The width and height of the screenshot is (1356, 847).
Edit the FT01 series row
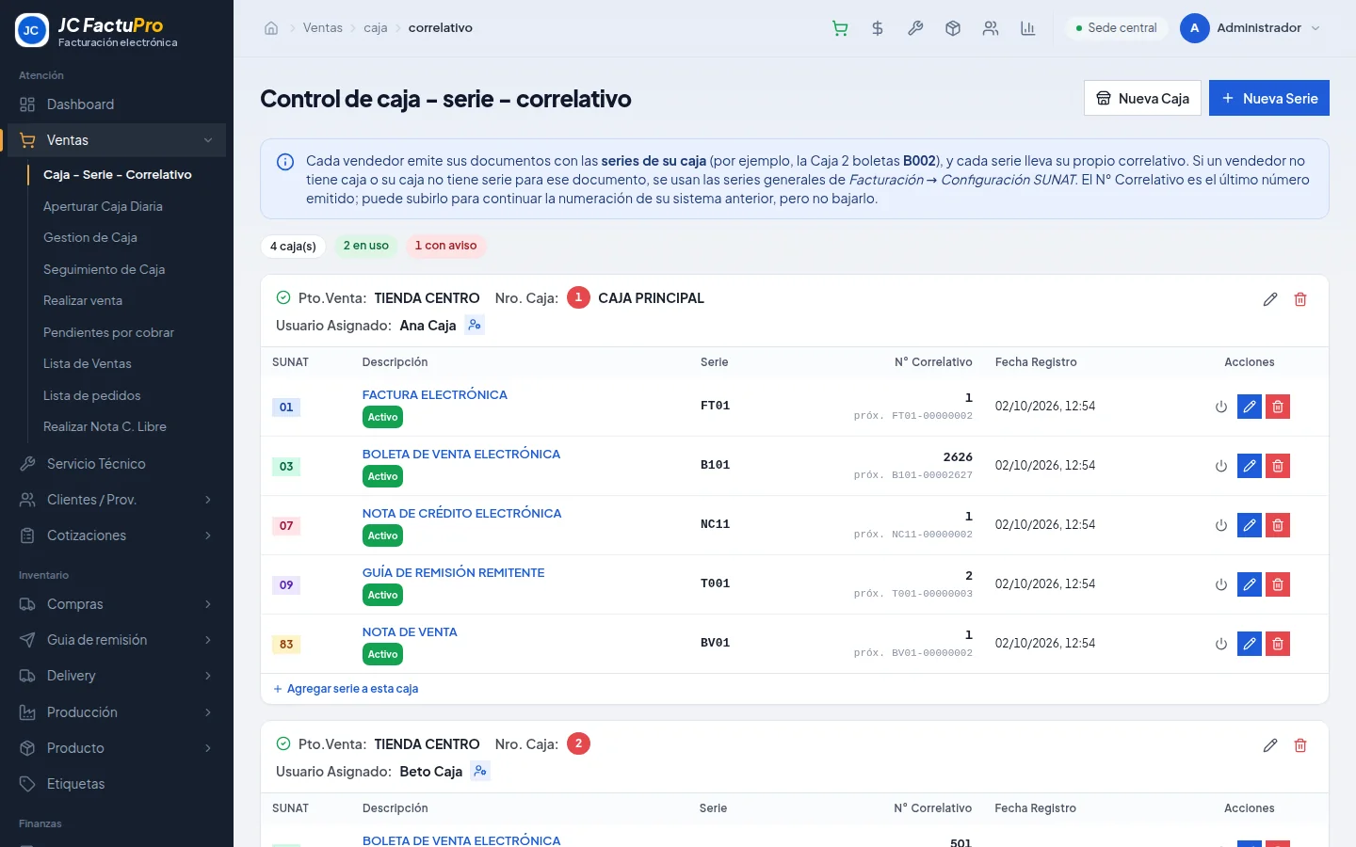point(1250,407)
